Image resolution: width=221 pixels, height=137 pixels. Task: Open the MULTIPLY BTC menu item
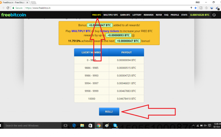coord(110,15)
